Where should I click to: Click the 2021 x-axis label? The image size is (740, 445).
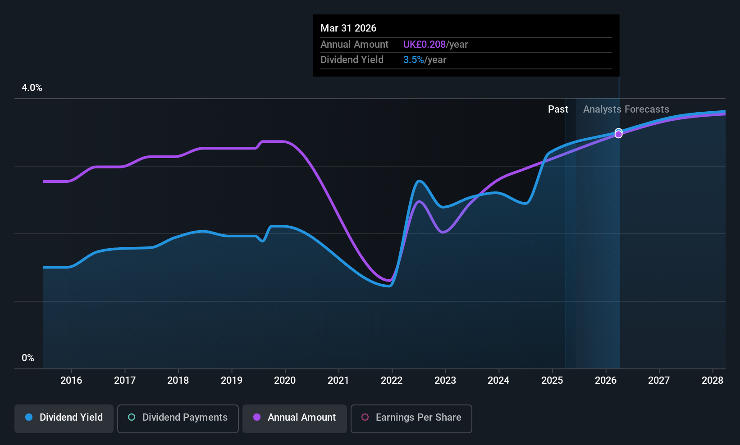338,381
